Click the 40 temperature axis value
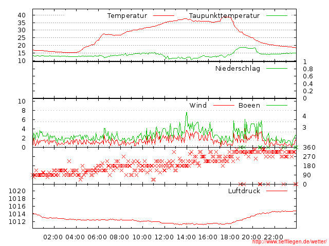329x246 pixels. (x=22, y=15)
